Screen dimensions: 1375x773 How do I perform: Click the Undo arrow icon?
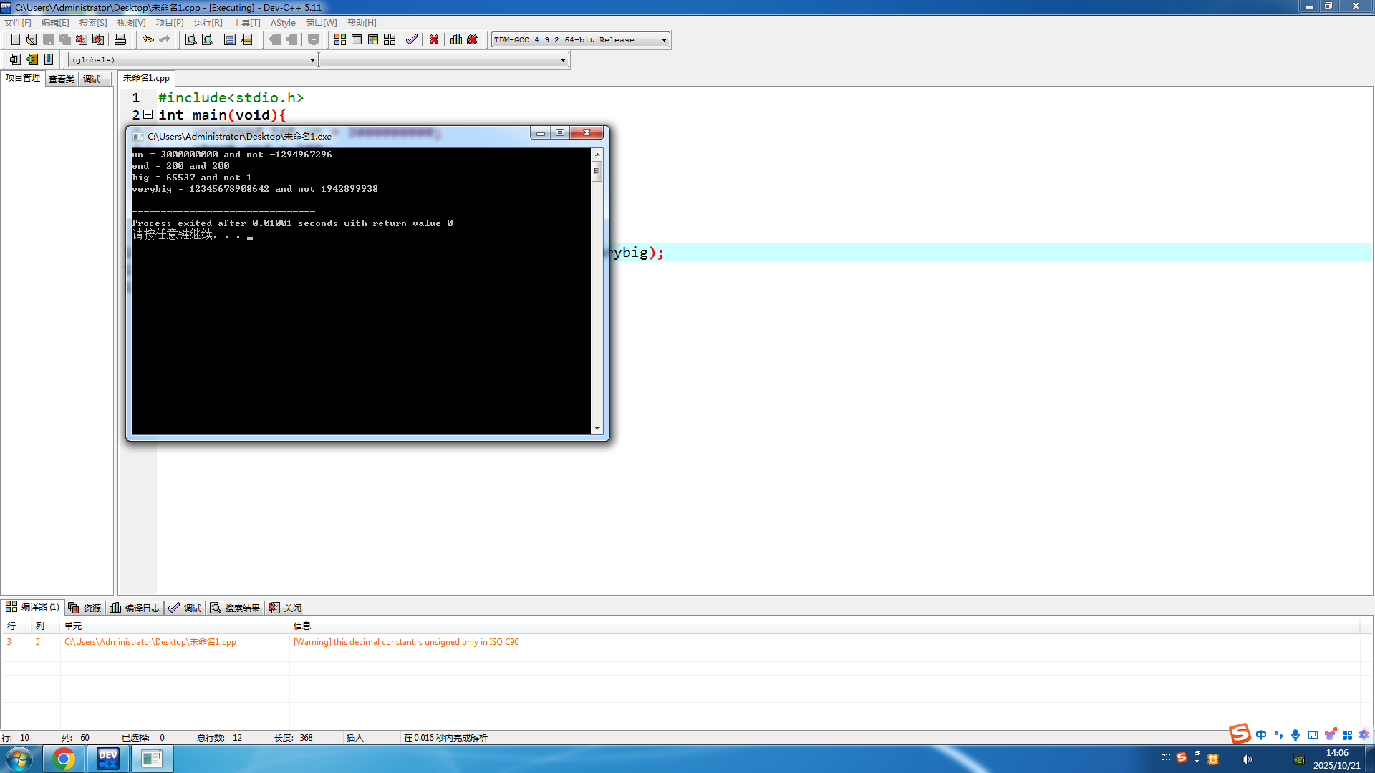pyautogui.click(x=148, y=39)
